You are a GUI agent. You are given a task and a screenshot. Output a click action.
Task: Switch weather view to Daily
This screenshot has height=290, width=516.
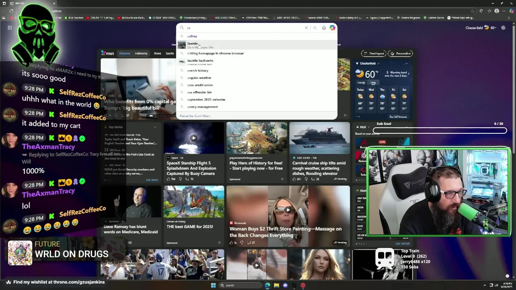tap(373, 83)
